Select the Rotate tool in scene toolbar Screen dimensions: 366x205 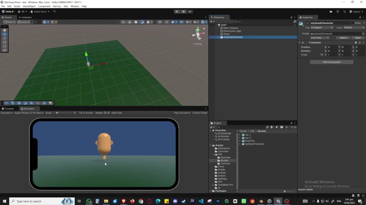[x=5, y=38]
